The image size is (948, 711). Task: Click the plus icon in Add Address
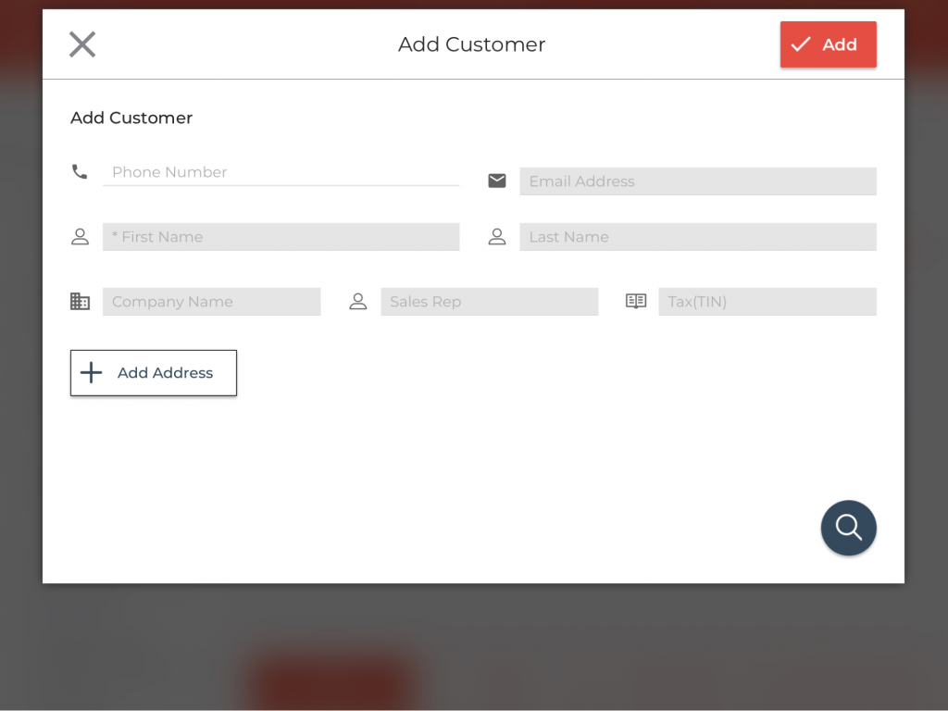pyautogui.click(x=91, y=373)
